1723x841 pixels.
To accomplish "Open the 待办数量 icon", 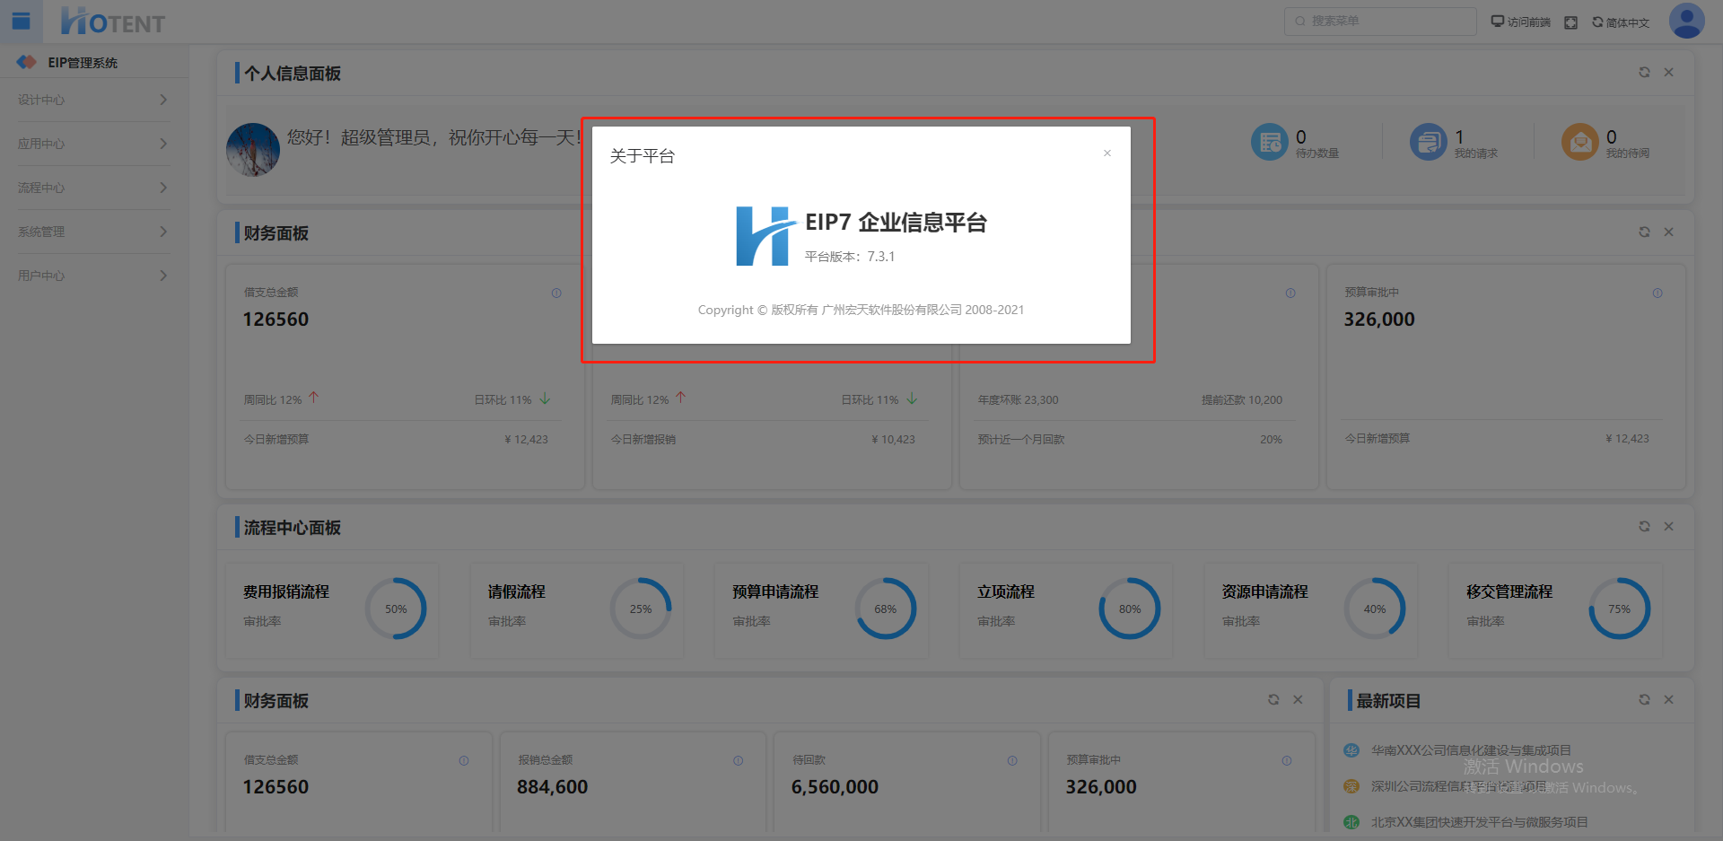I will (x=1270, y=142).
